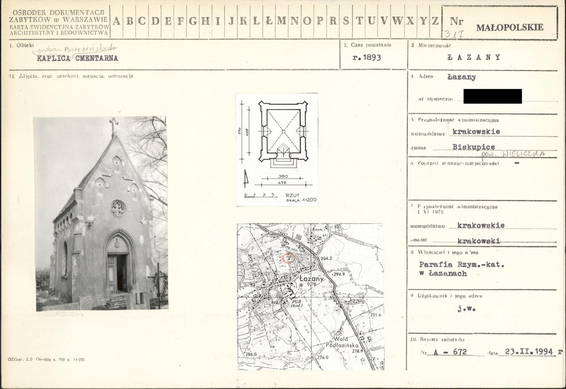
Task: Click the KAPLICA CMENTARNA object name
Action: [x=77, y=59]
